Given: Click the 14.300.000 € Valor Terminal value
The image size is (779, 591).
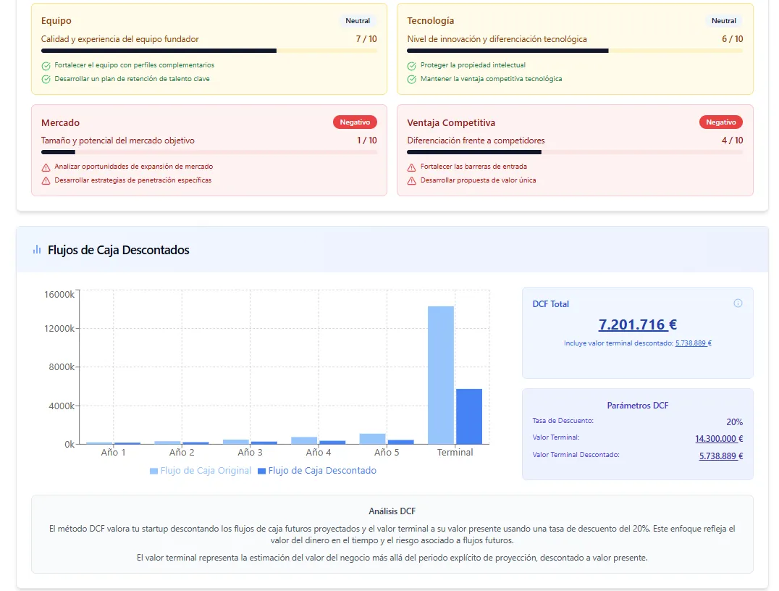Looking at the screenshot, I should pos(718,438).
